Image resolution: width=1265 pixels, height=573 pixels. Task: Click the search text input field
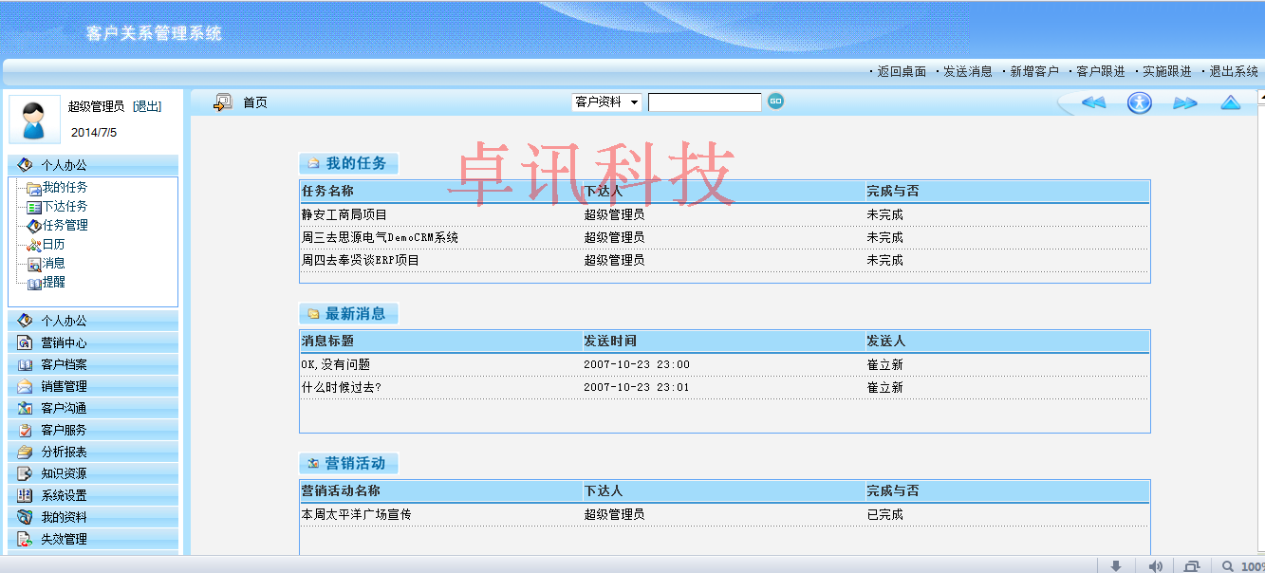704,102
